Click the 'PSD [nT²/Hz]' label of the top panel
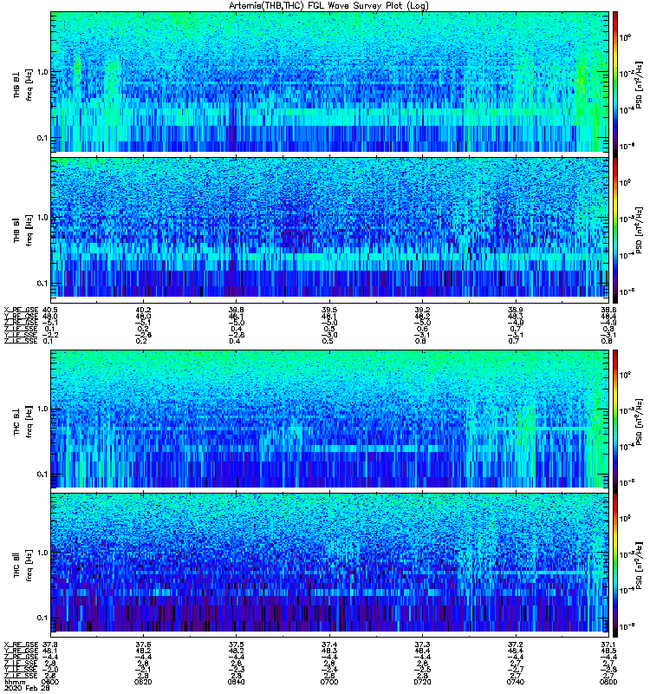This screenshot has height=694, width=650. click(x=639, y=85)
